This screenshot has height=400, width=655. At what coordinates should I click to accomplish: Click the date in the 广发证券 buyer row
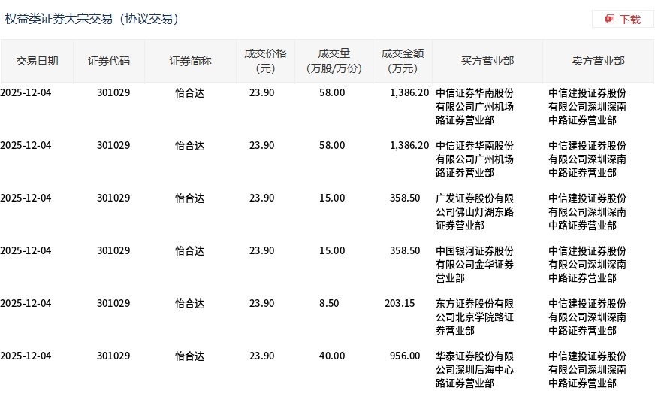click(x=26, y=198)
